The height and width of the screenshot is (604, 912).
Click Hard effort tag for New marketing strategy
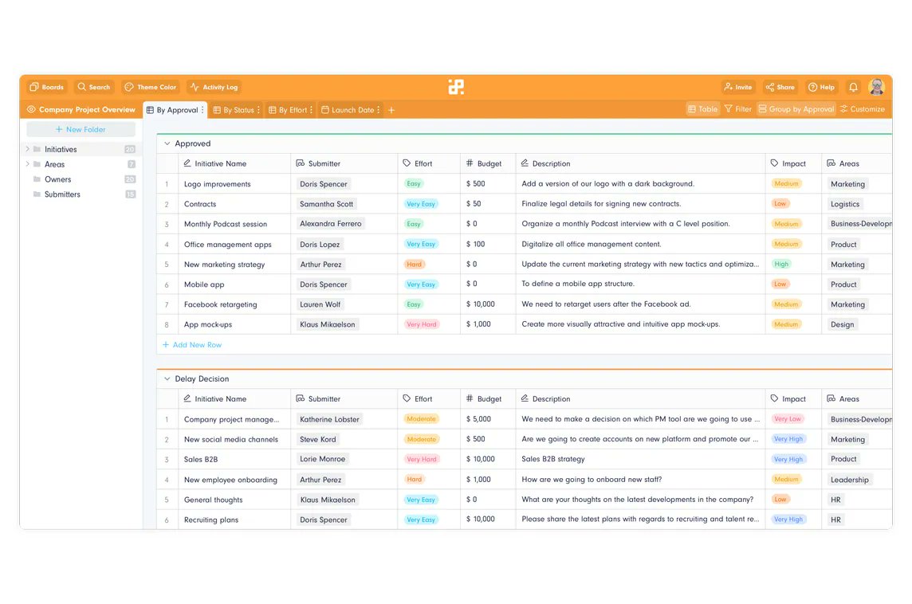(414, 265)
